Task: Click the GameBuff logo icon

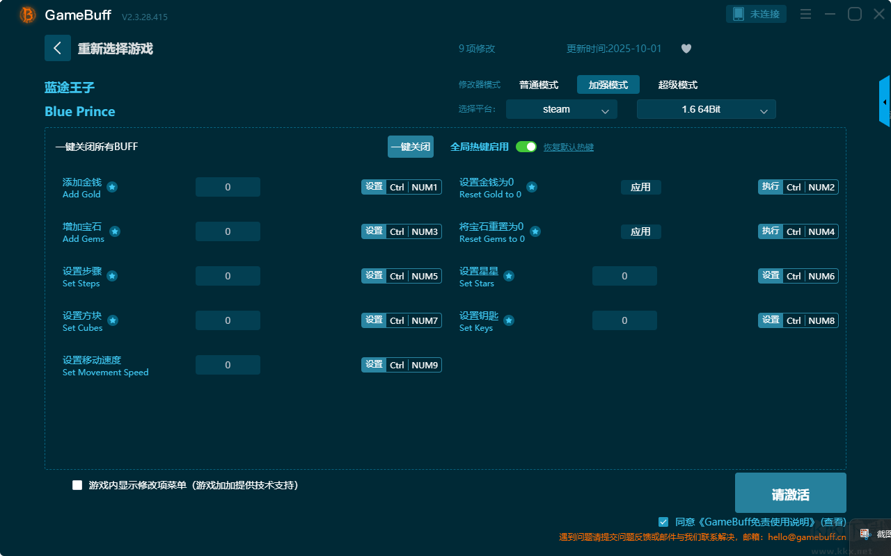Action: pos(28,15)
